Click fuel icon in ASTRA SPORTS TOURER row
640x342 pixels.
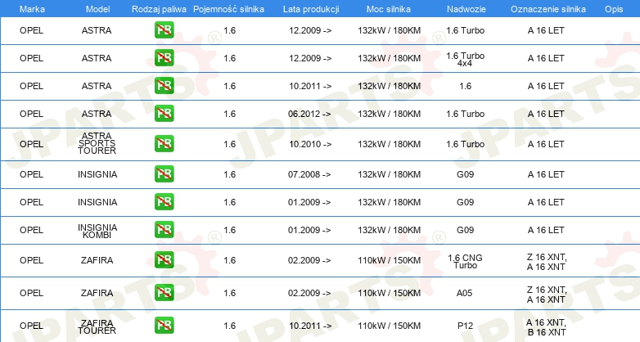click(164, 144)
